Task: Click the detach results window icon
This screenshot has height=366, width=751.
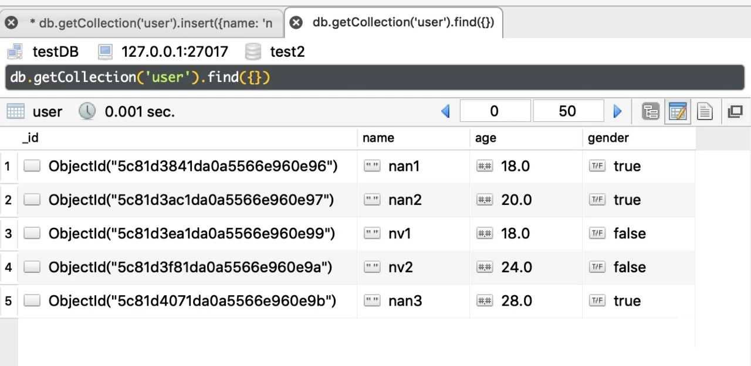Action: pyautogui.click(x=735, y=111)
